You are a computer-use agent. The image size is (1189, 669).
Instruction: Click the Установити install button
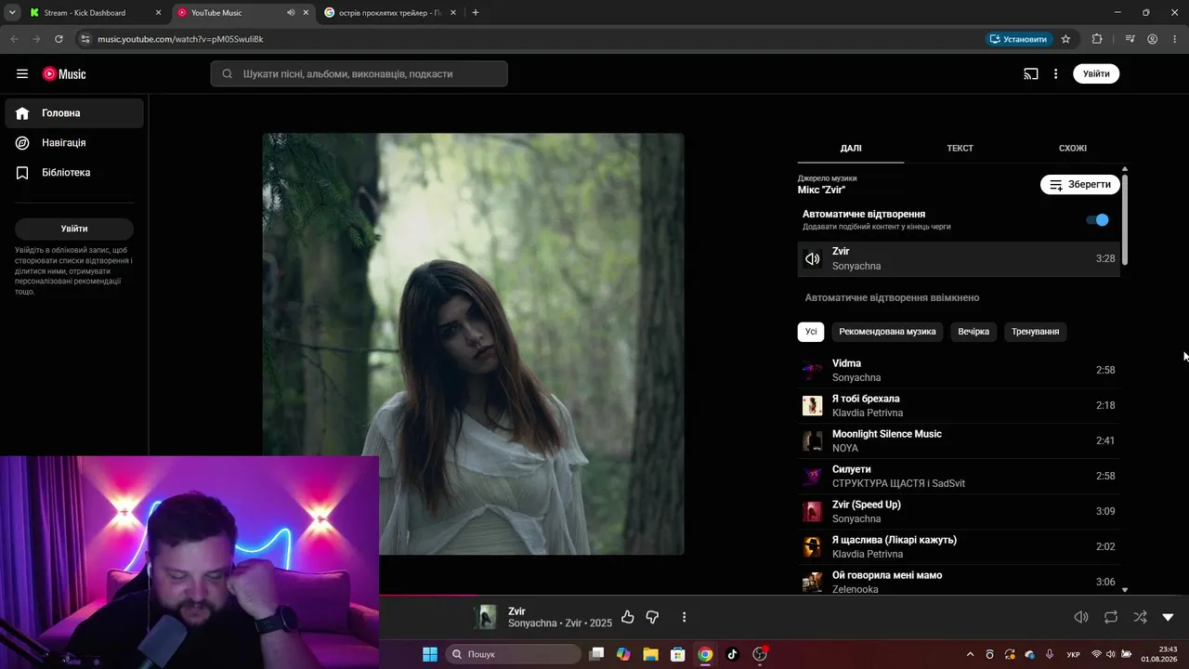tap(1019, 39)
